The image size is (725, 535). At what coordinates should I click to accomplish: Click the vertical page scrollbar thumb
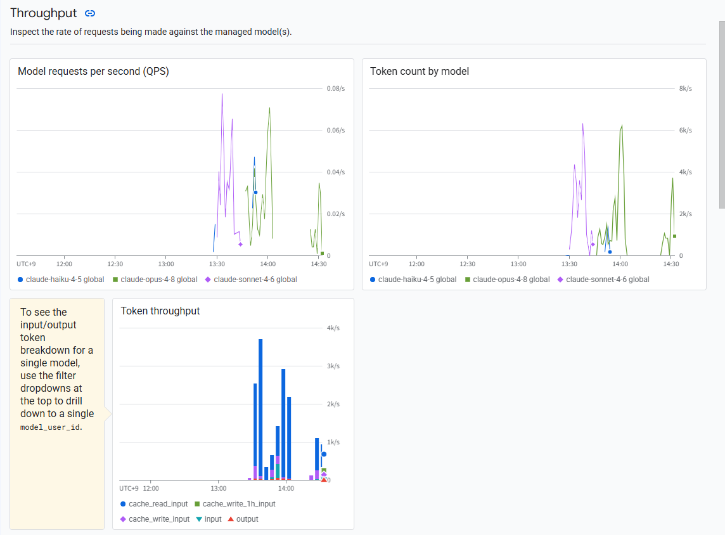(722, 114)
